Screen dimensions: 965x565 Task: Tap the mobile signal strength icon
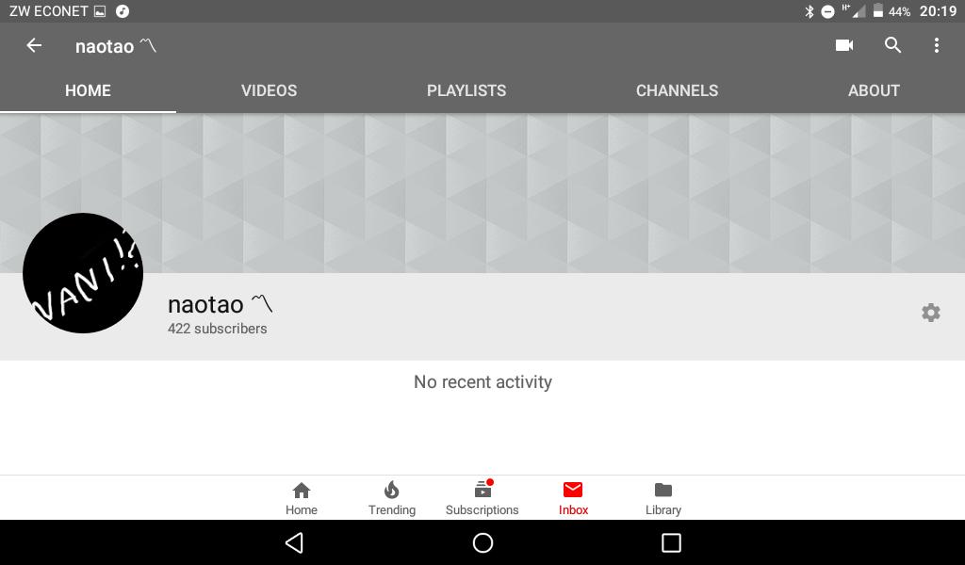[854, 11]
